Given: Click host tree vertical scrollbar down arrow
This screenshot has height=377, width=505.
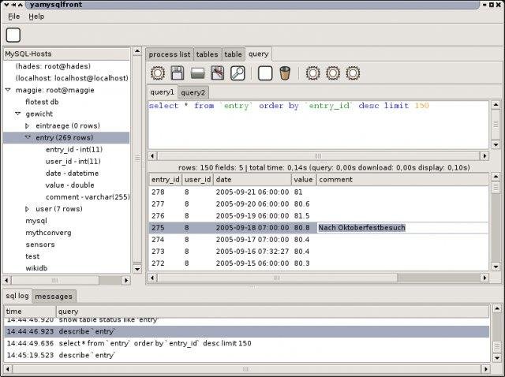Looking at the screenshot, I should pos(137,269).
